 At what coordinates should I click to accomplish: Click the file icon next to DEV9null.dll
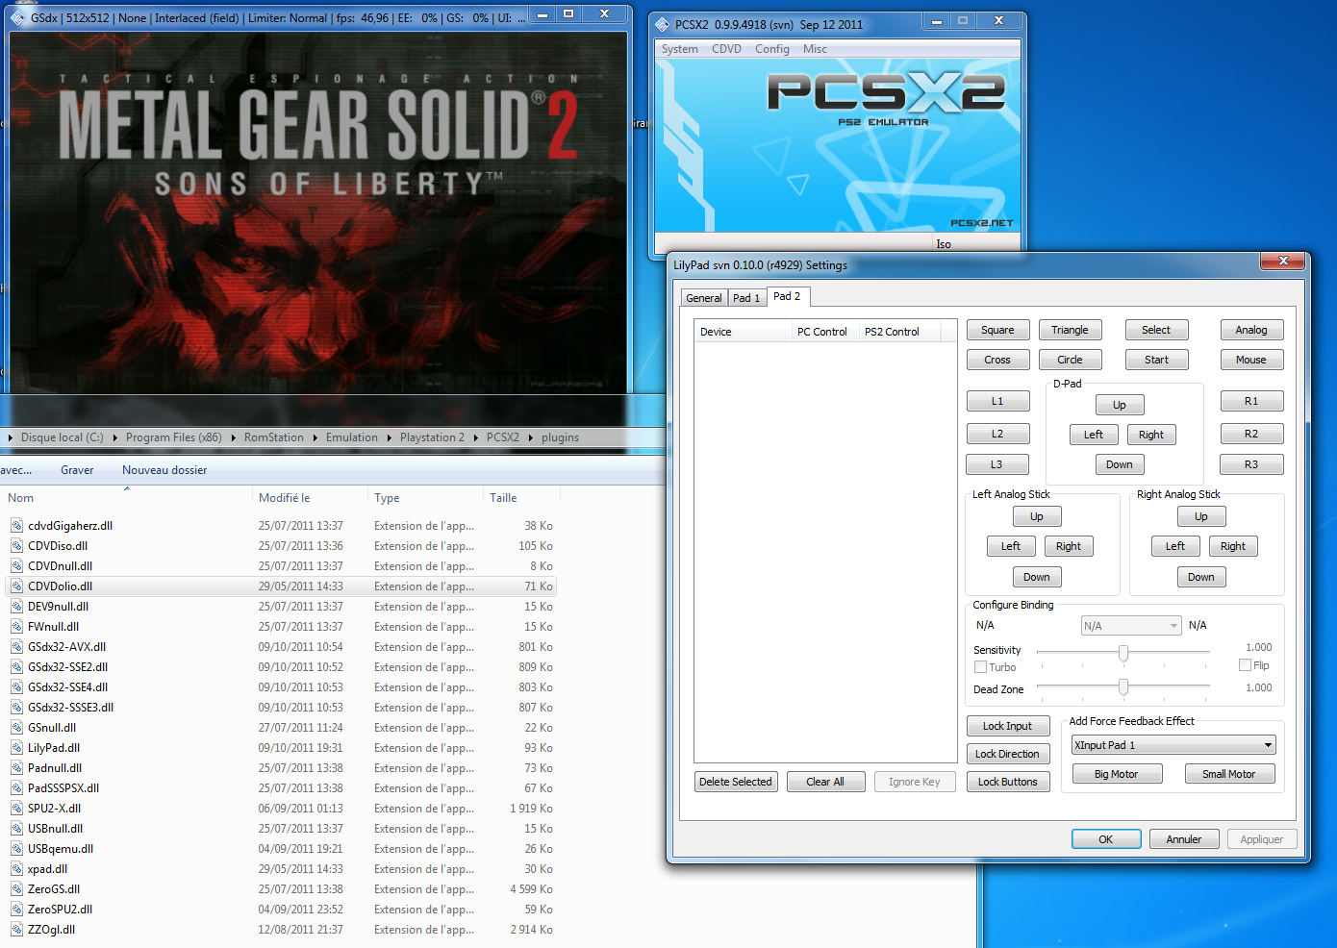pos(16,607)
